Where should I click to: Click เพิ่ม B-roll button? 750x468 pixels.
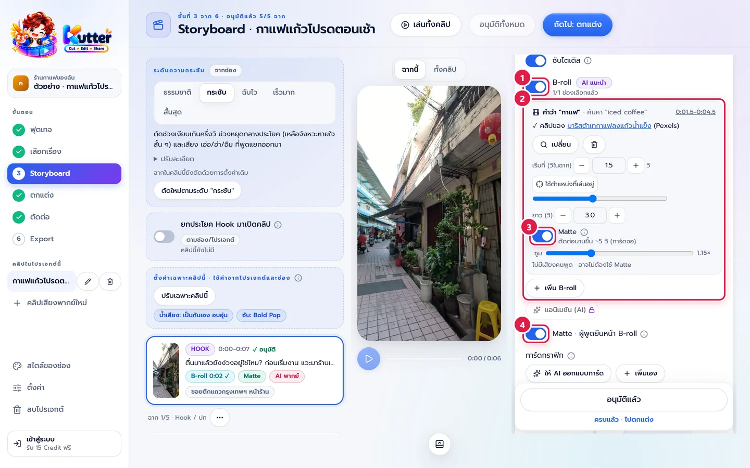[x=555, y=288]
